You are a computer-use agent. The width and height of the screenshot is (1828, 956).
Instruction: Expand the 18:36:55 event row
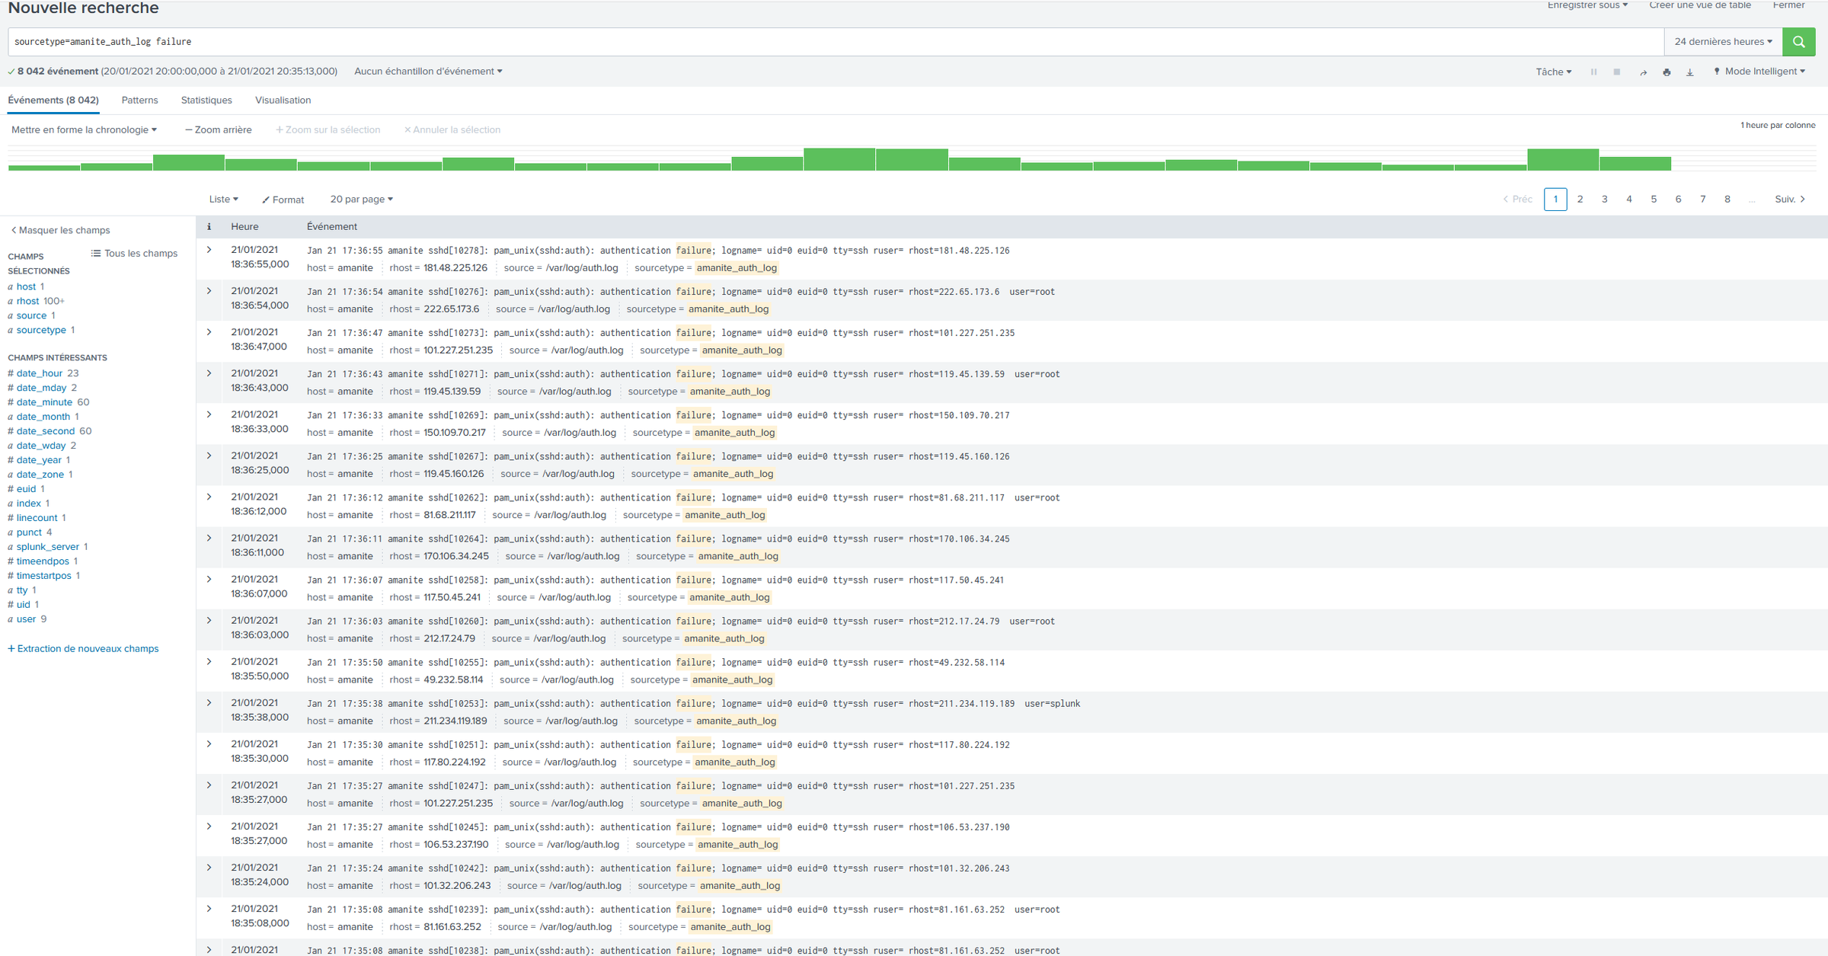pyautogui.click(x=209, y=250)
